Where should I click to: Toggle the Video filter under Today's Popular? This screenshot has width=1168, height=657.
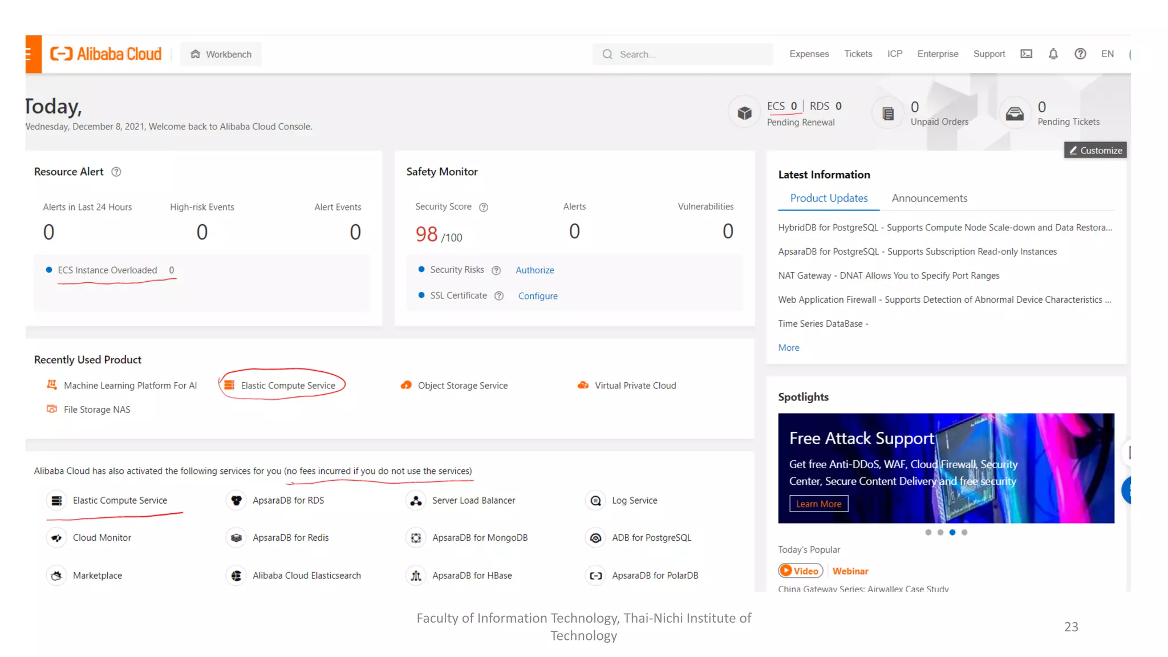(x=800, y=571)
